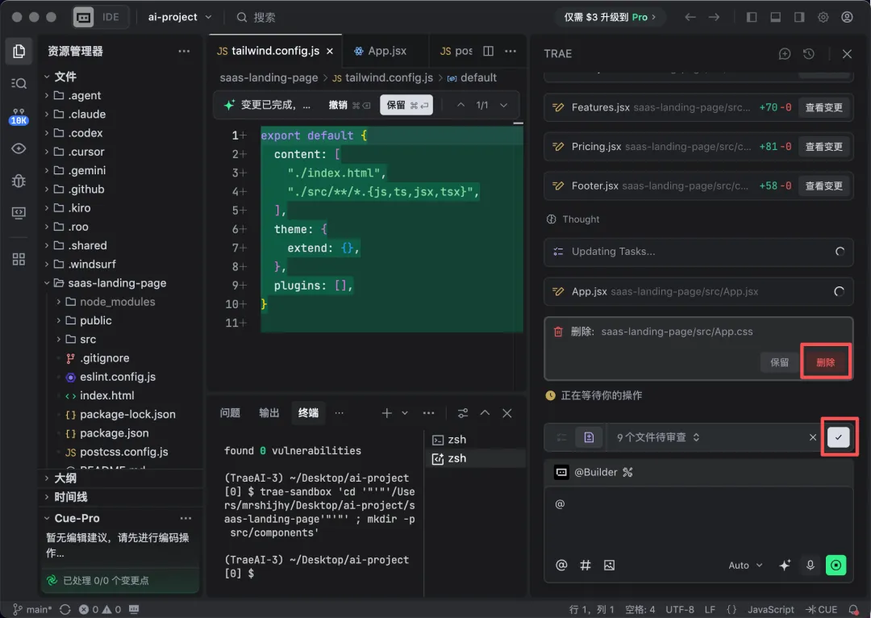Navigate back with the left arrow
The image size is (871, 618).
690,17
